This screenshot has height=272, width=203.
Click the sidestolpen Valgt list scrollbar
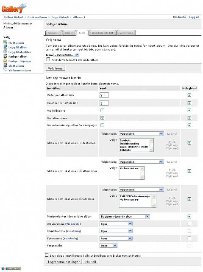(151, 145)
